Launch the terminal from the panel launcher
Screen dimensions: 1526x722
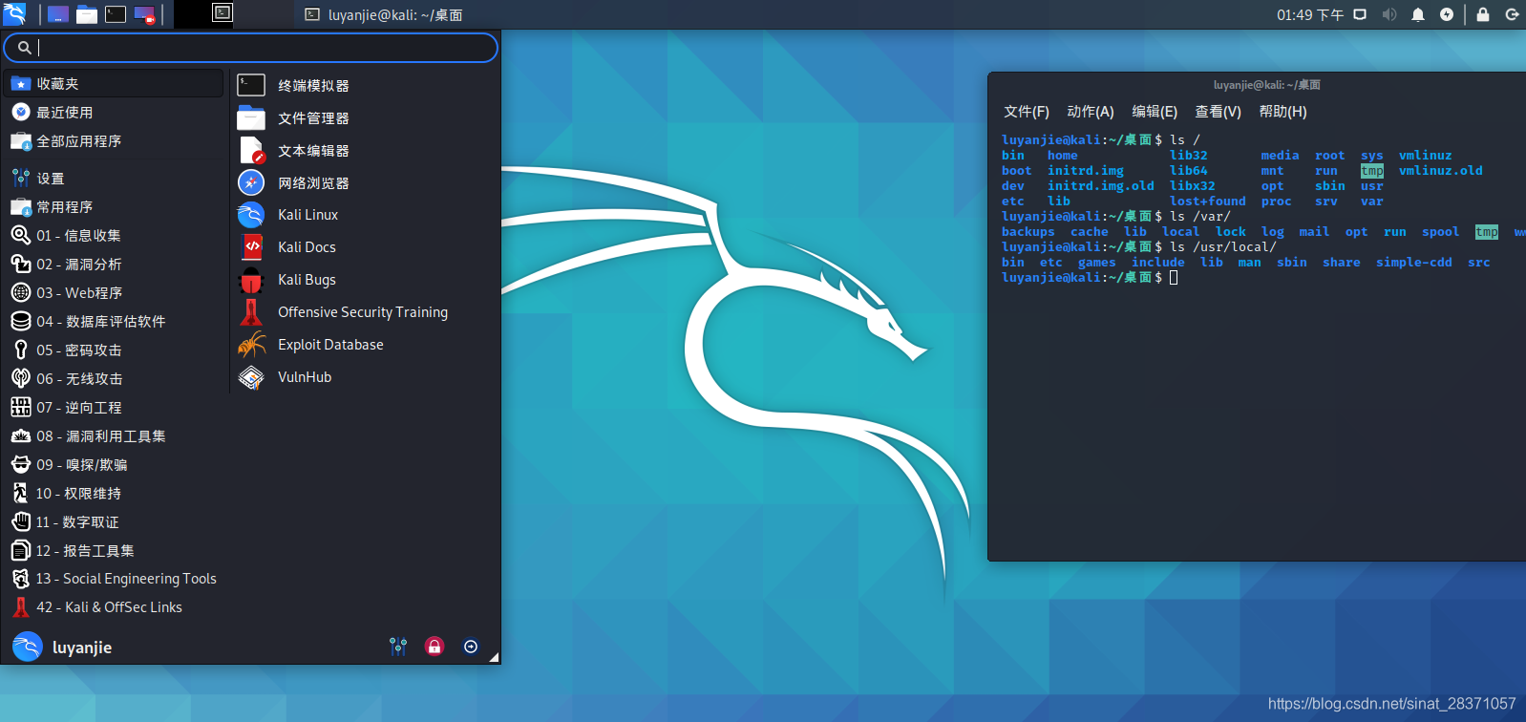116,14
